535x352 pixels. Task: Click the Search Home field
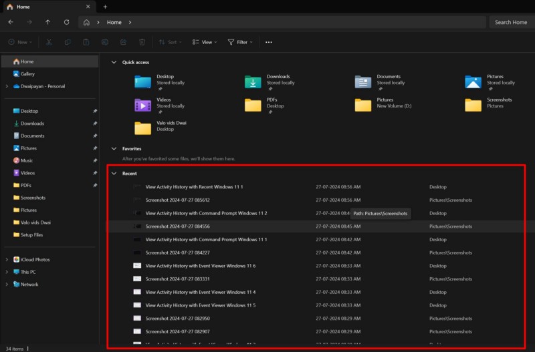click(511, 22)
